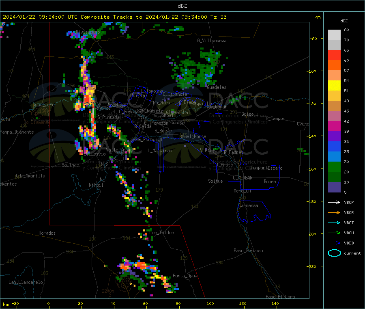365x309 pixels.
Task: Click the Cda_Amarilla location label
Action: 30,176
